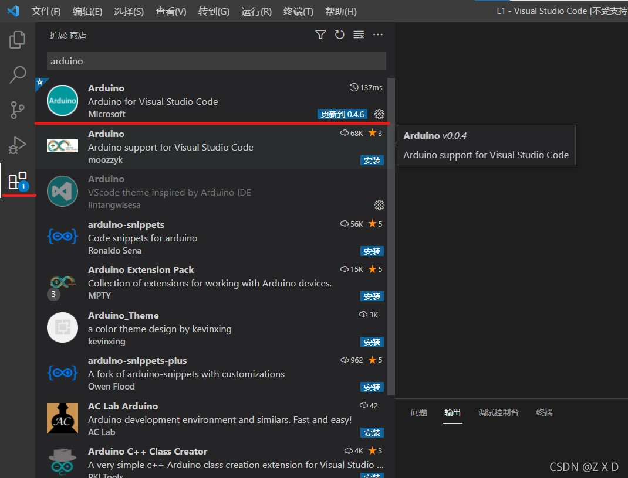This screenshot has height=478, width=628.
Task: Click the 56K download count on arduino-snippets
Action: (x=352, y=224)
